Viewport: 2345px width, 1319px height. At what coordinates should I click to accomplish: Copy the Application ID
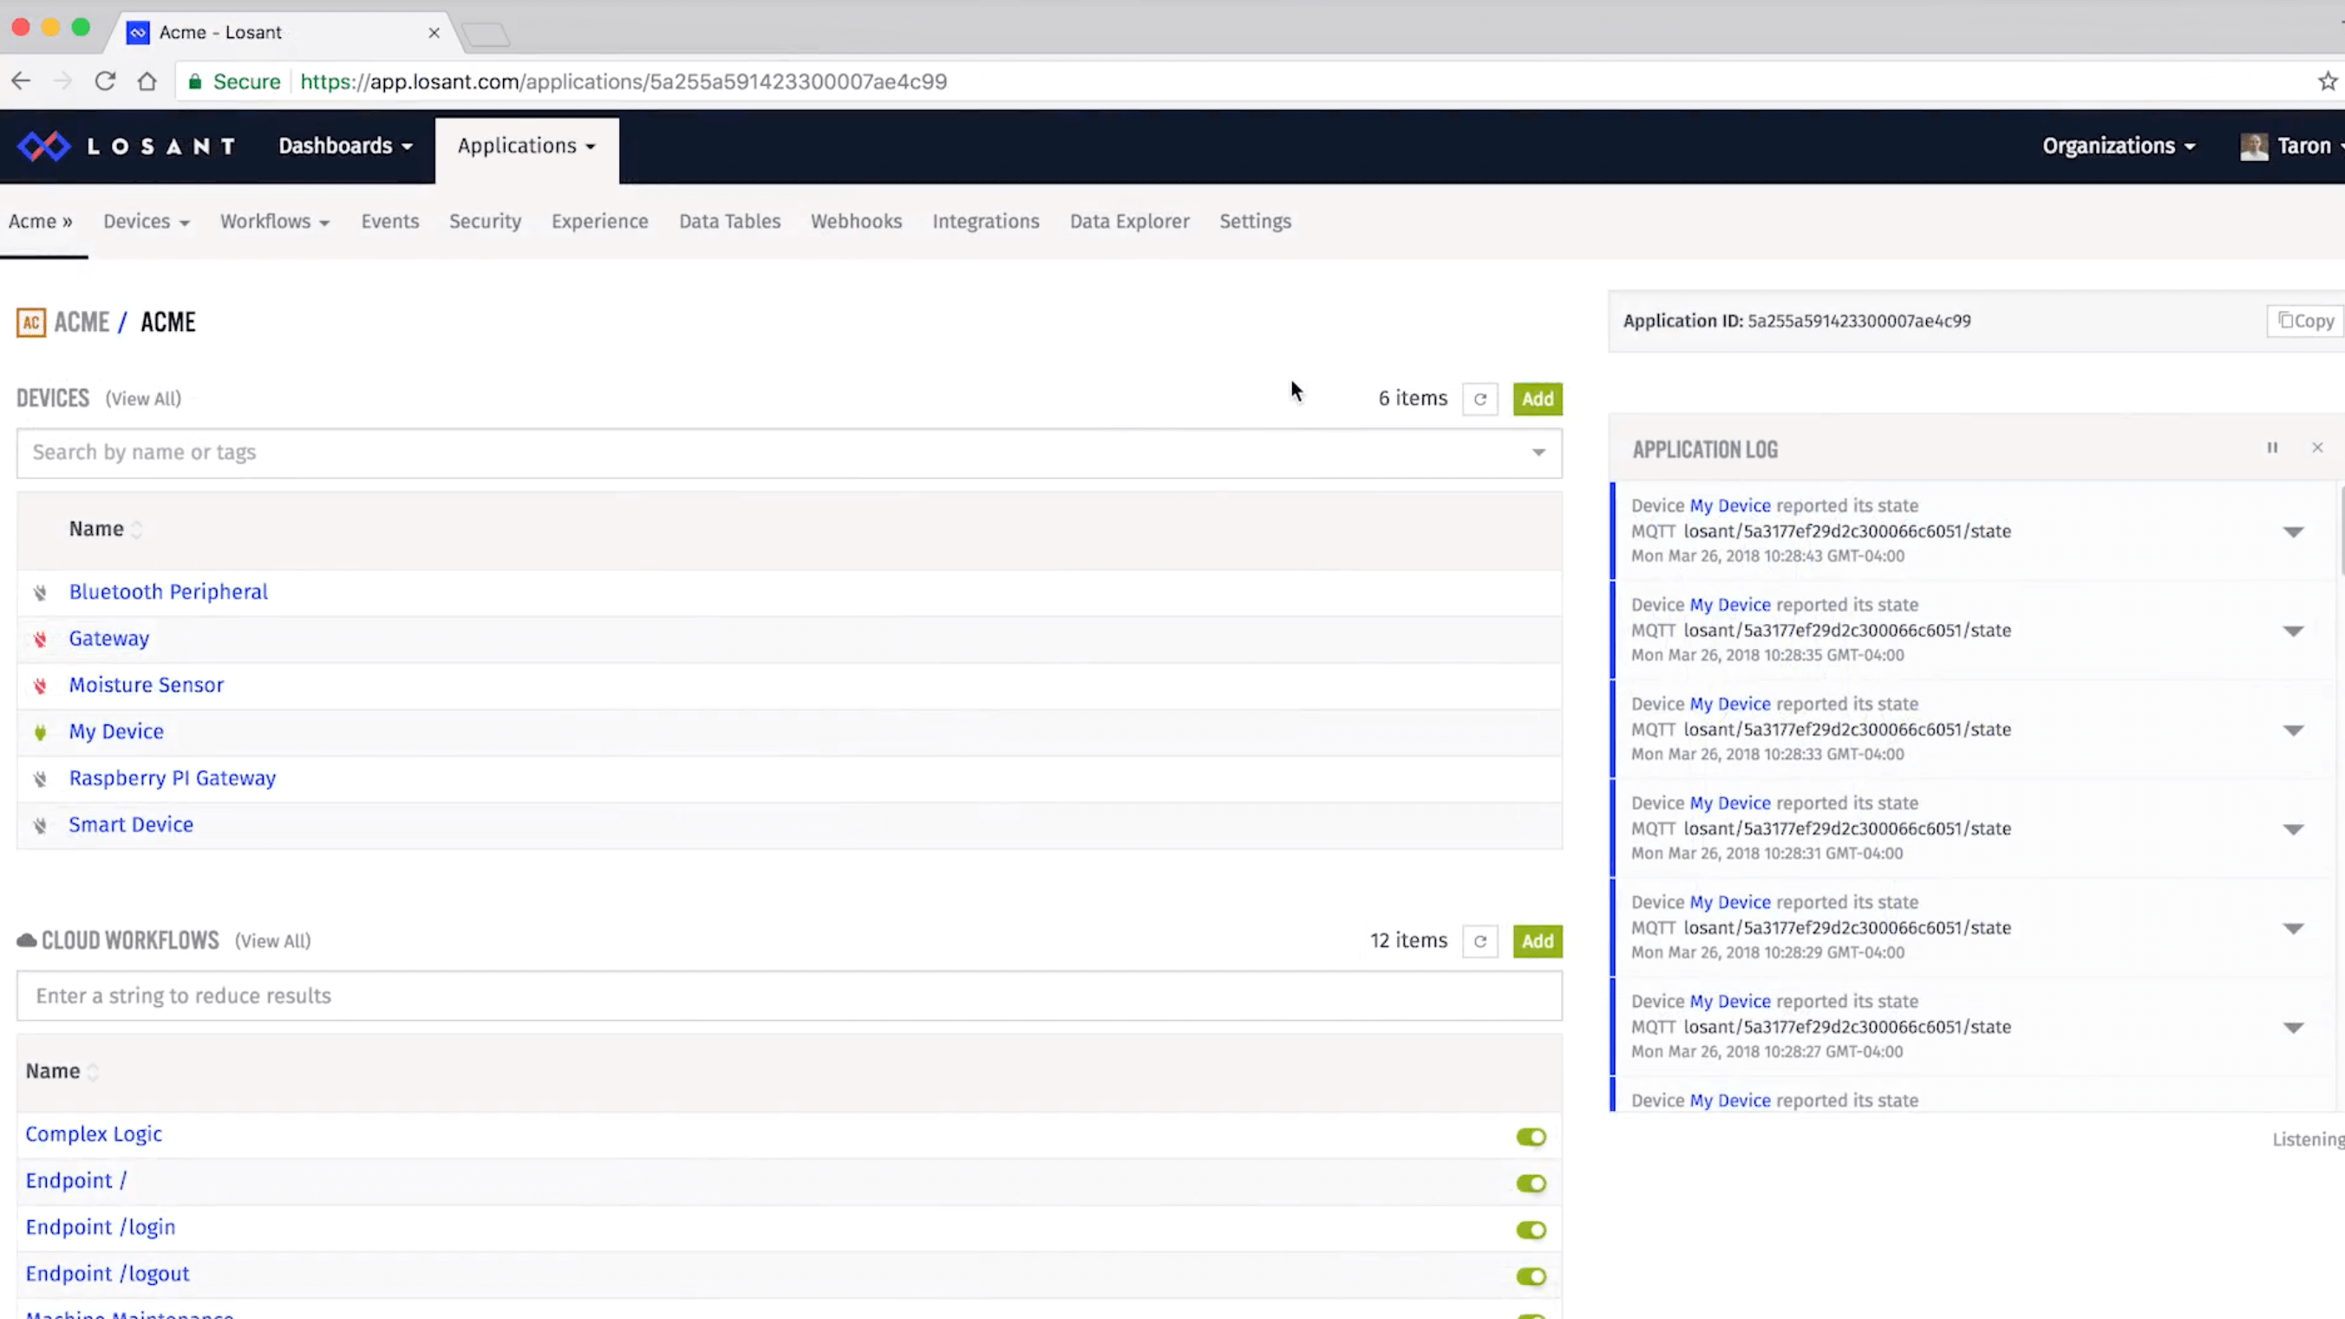[x=2305, y=320]
